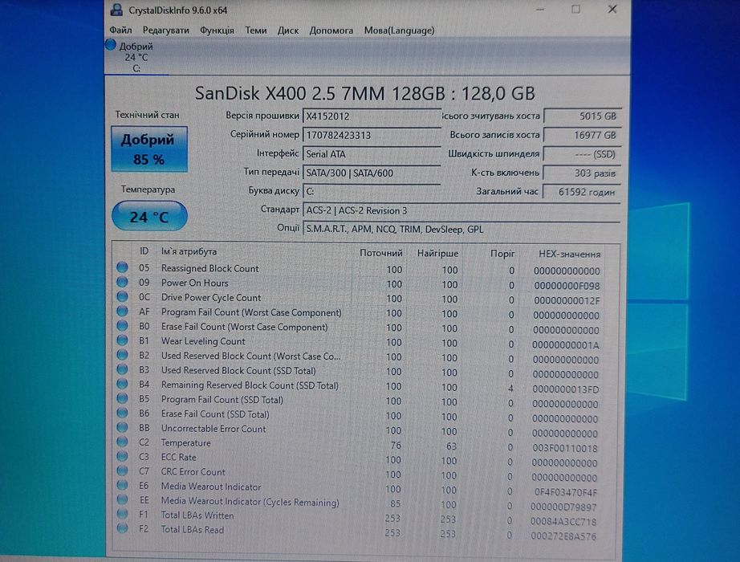Viewport: 740px width, 562px height.
Task: Click status circle for attribute B5
Action: coord(122,398)
